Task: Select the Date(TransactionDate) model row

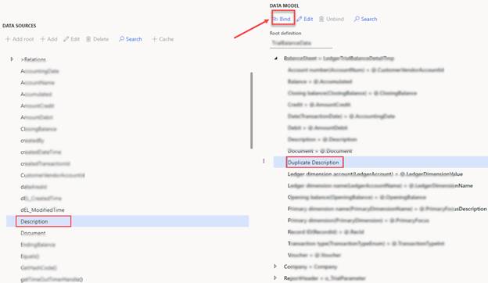Action: tap(341, 116)
